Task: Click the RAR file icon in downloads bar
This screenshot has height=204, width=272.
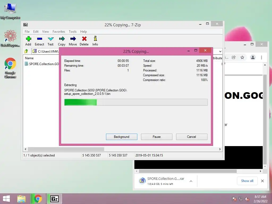Action: [142, 181]
